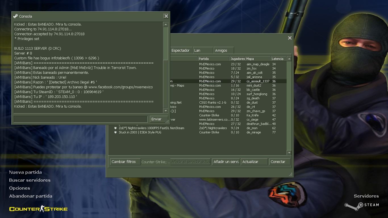Image resolution: width=388 pixels, height=218 pixels.
Task: Focus the console command input field
Action: (80, 119)
